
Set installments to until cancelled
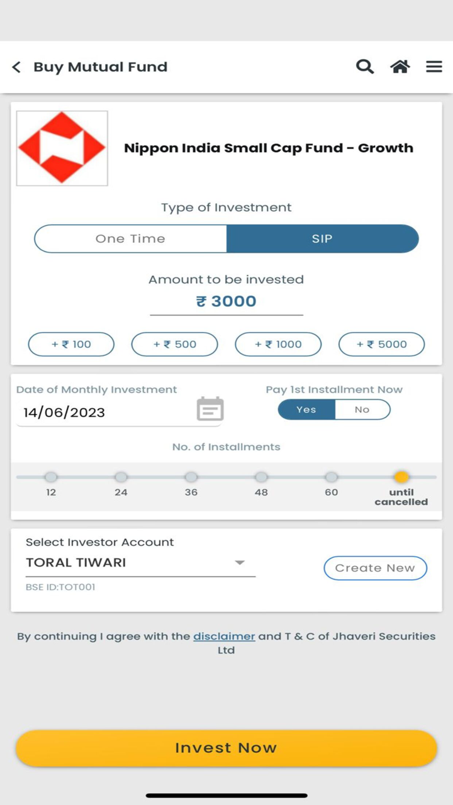point(401,477)
